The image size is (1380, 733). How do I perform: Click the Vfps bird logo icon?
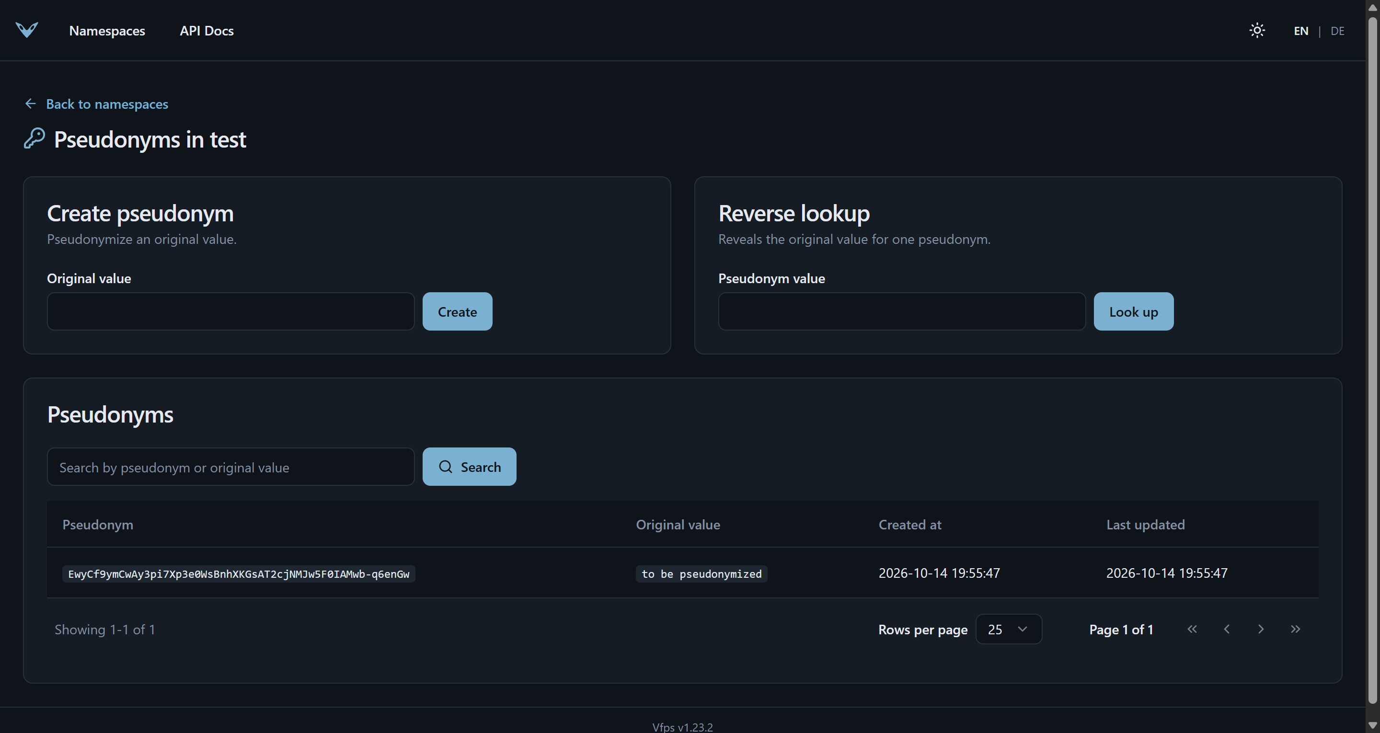pos(27,30)
